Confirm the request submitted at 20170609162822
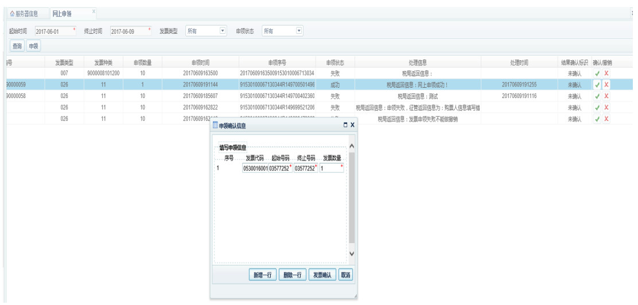Screen dimensions: 638x305 (x=597, y=108)
